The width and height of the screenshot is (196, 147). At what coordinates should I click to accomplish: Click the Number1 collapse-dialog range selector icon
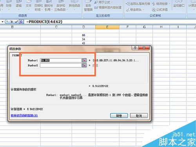[x=84, y=60]
